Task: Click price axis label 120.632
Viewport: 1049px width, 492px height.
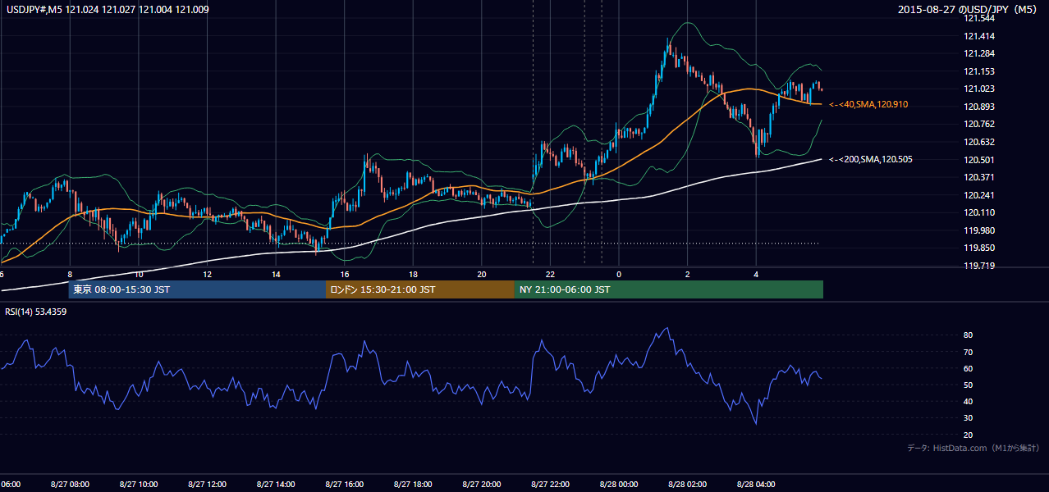Action: click(978, 143)
